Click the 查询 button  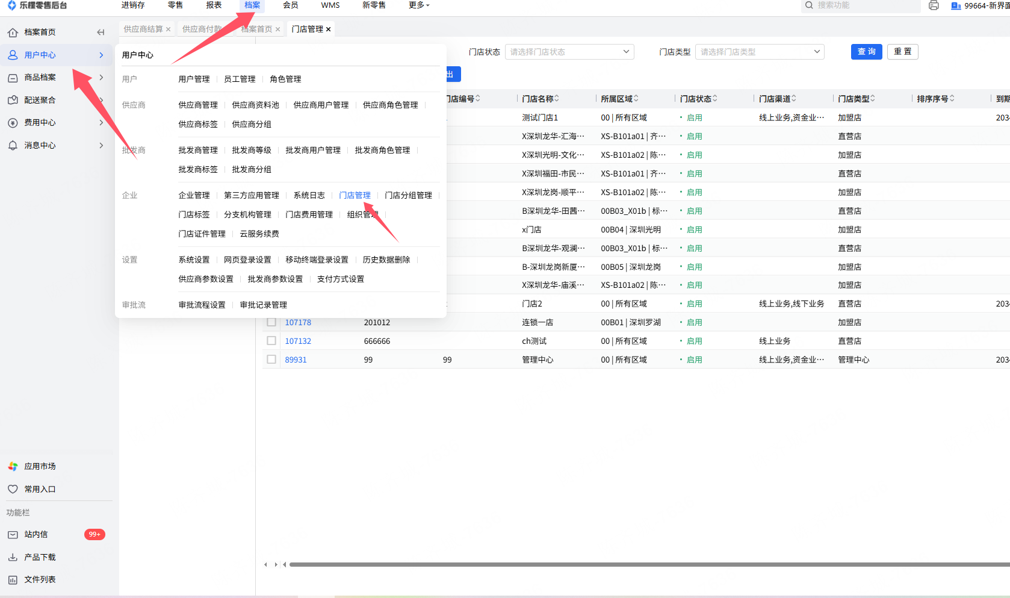[x=867, y=52]
